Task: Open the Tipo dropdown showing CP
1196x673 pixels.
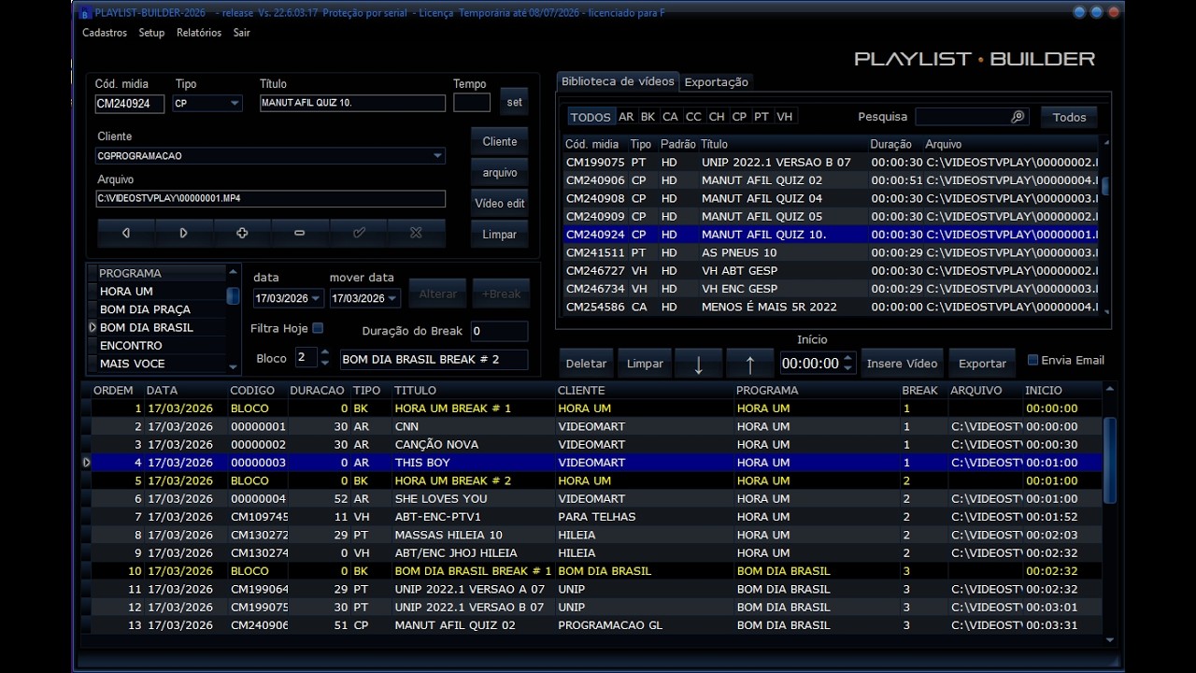Action: pyautogui.click(x=234, y=104)
